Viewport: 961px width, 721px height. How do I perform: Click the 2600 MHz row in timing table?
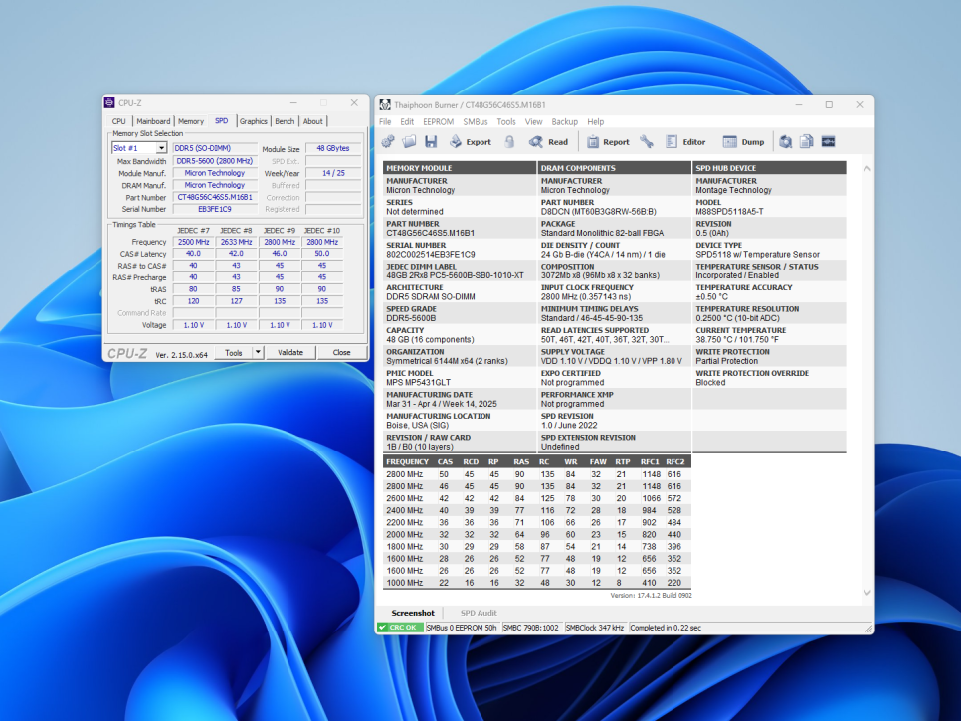(537, 498)
